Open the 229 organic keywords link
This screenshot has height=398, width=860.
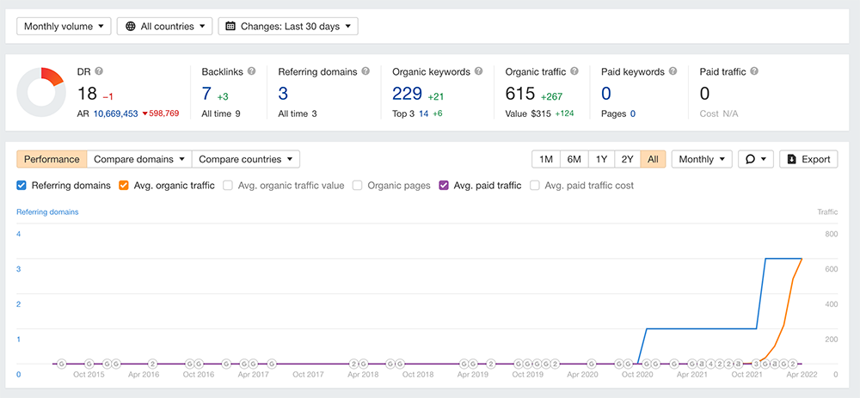point(408,94)
